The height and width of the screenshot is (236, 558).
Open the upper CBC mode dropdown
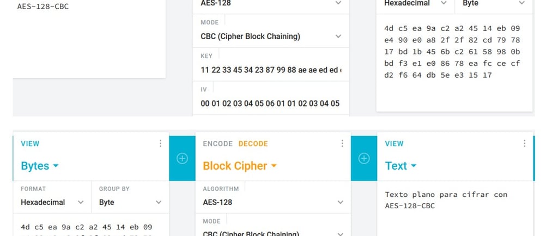pyautogui.click(x=271, y=36)
